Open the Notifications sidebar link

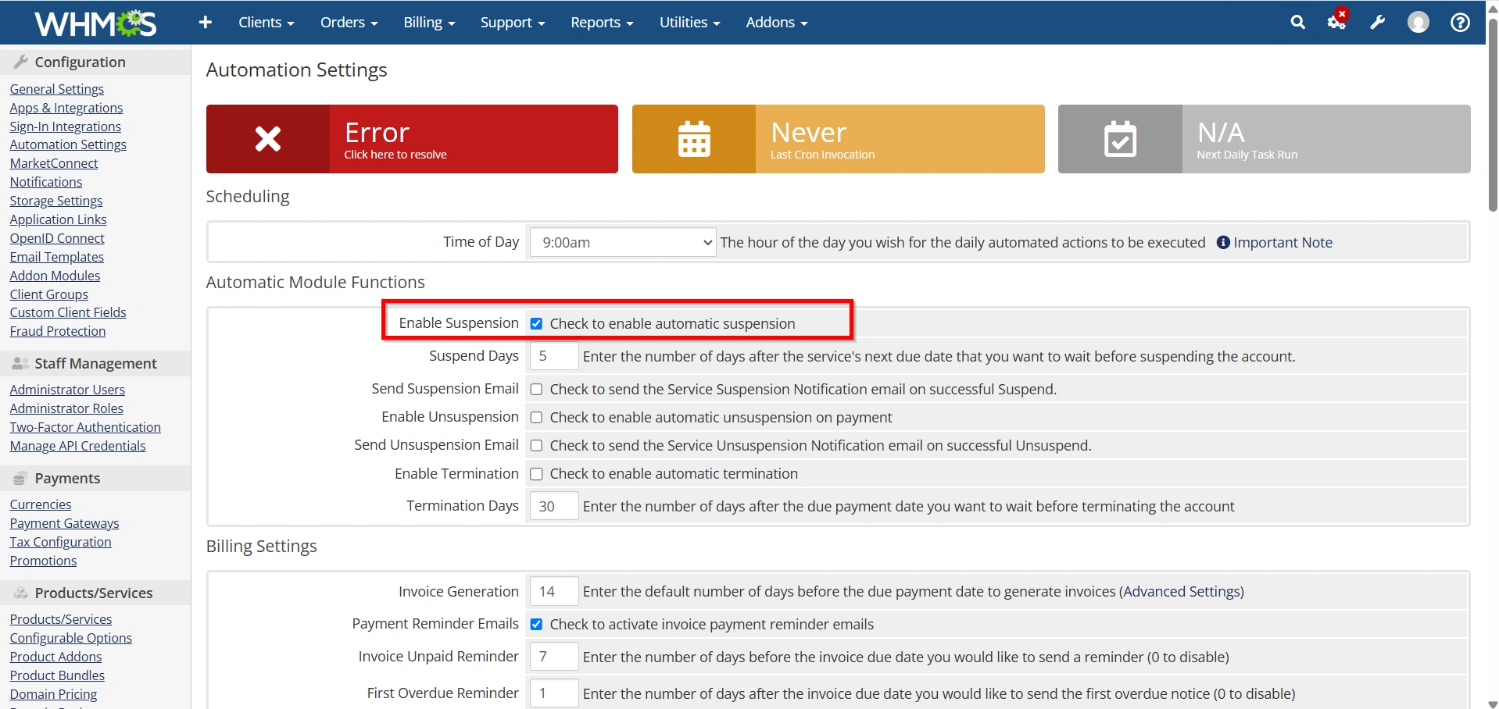[x=46, y=182]
